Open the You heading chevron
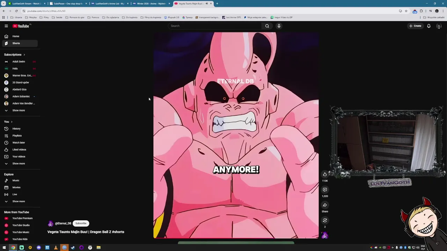The width and height of the screenshot is (447, 251). tap(12, 122)
